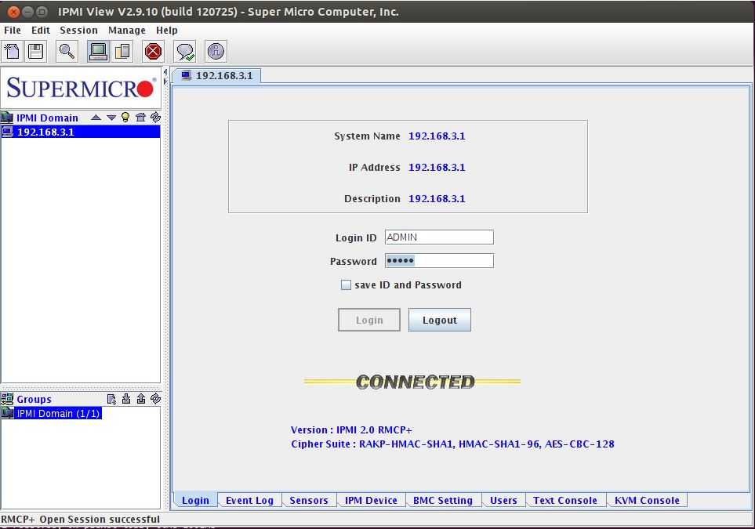Click the magnifying glass search toolbar icon
Image resolution: width=755 pixels, height=529 pixels.
point(67,52)
